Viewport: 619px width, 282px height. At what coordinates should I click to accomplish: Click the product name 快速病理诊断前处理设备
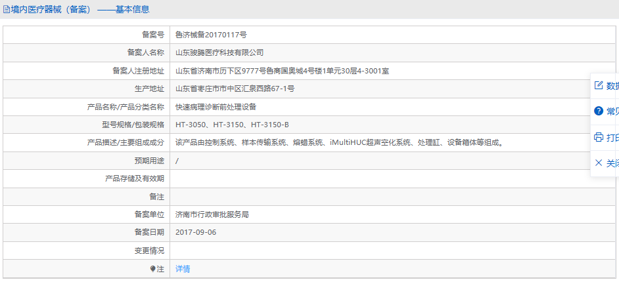[216, 107]
